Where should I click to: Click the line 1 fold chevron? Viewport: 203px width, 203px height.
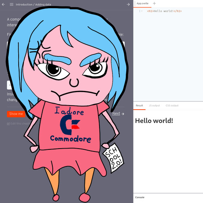(x=142, y=11)
